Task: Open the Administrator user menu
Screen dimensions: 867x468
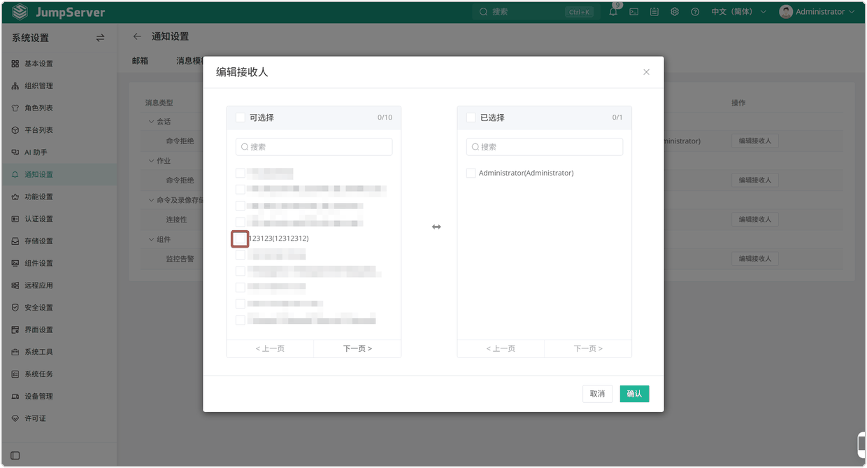Action: point(817,12)
